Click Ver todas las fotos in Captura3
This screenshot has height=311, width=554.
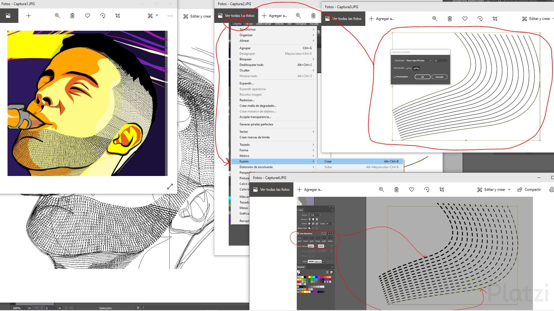tap(343, 19)
